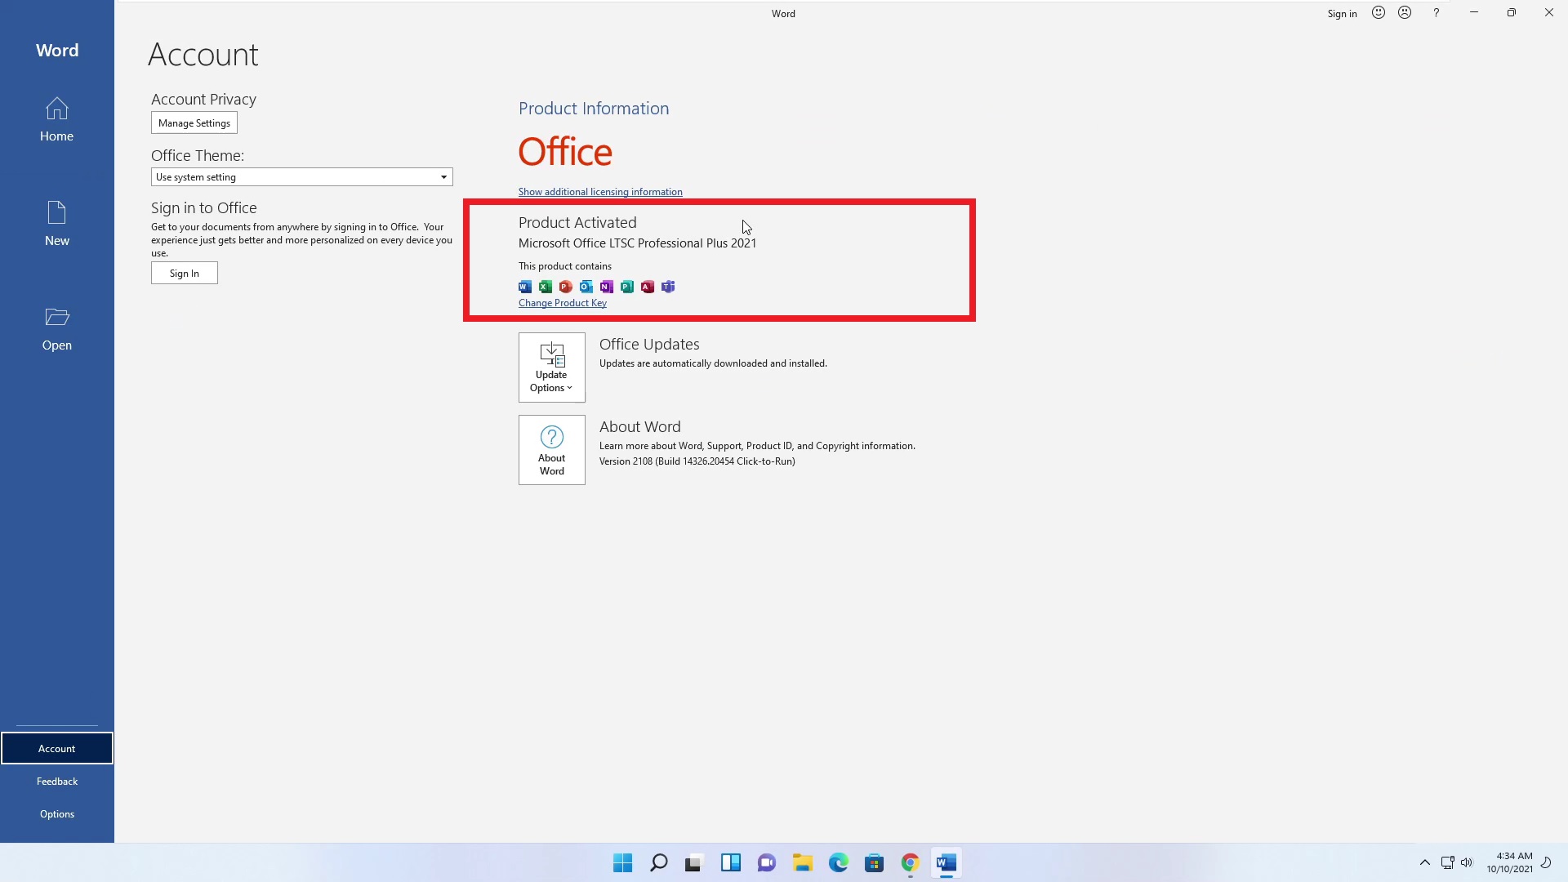
Task: Expand the Update Options menu button
Action: coord(552,367)
